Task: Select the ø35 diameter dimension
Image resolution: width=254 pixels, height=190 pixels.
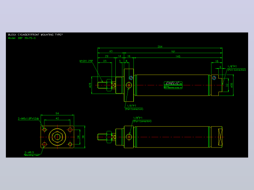Action: pos(232,85)
